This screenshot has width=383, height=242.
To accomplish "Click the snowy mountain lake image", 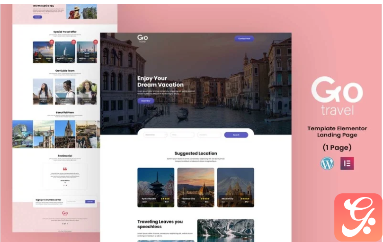I will pyautogui.click(x=226, y=231).
